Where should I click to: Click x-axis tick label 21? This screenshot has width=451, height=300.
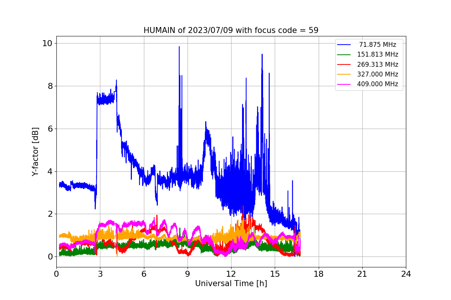[x=362, y=274]
